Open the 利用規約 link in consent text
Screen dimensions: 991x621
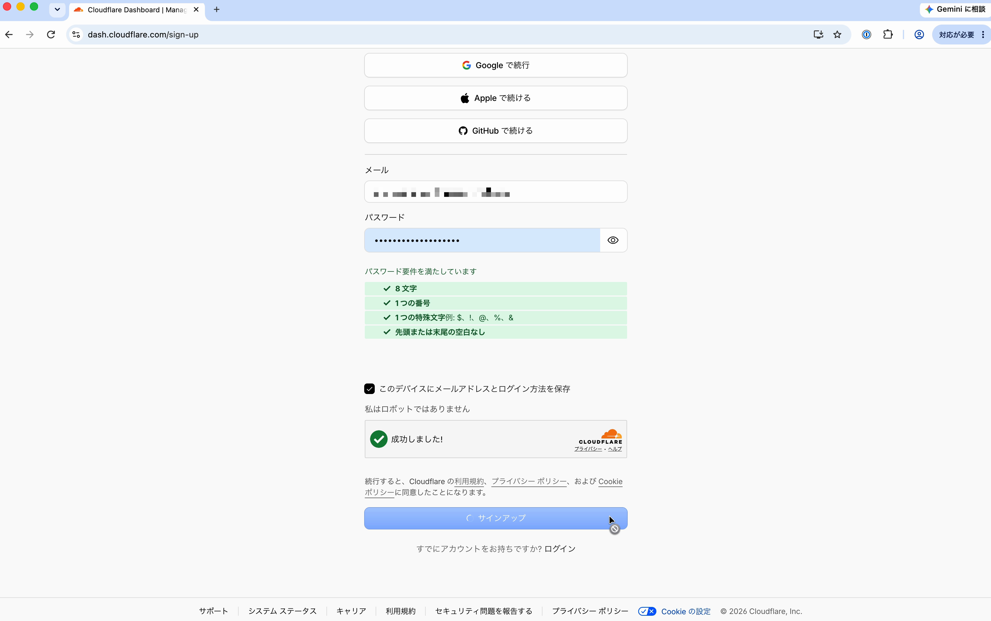point(469,481)
